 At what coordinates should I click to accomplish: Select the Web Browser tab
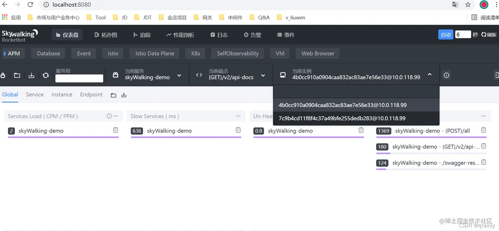click(318, 53)
